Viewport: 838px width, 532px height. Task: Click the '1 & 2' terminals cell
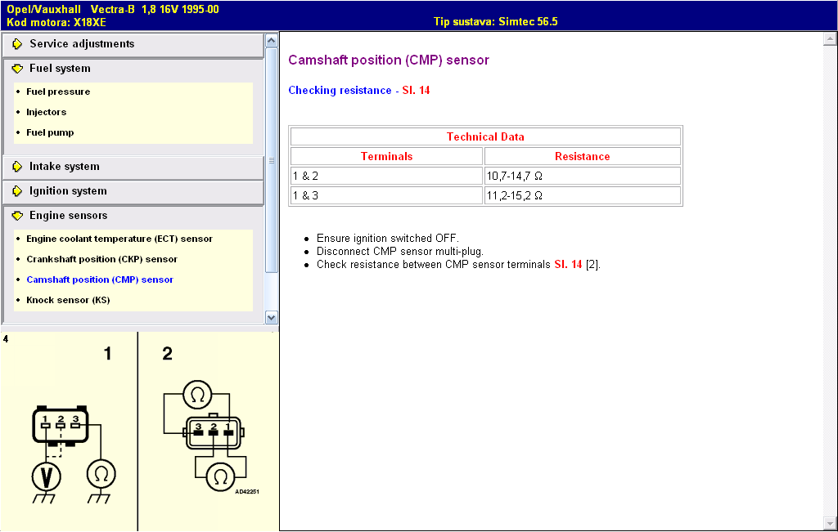[386, 176]
